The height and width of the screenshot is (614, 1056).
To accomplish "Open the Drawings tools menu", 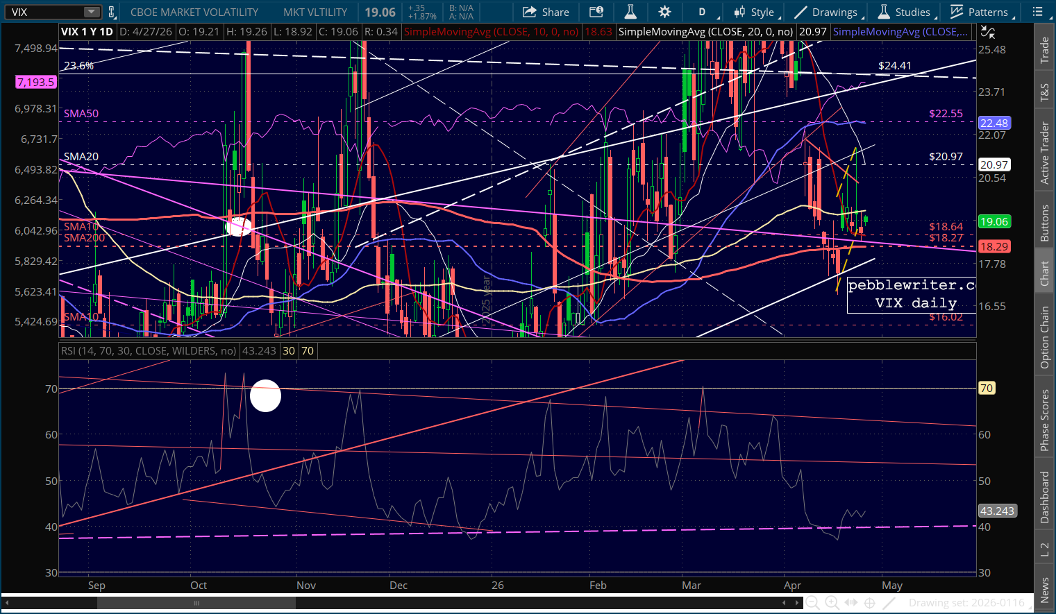I will [826, 12].
